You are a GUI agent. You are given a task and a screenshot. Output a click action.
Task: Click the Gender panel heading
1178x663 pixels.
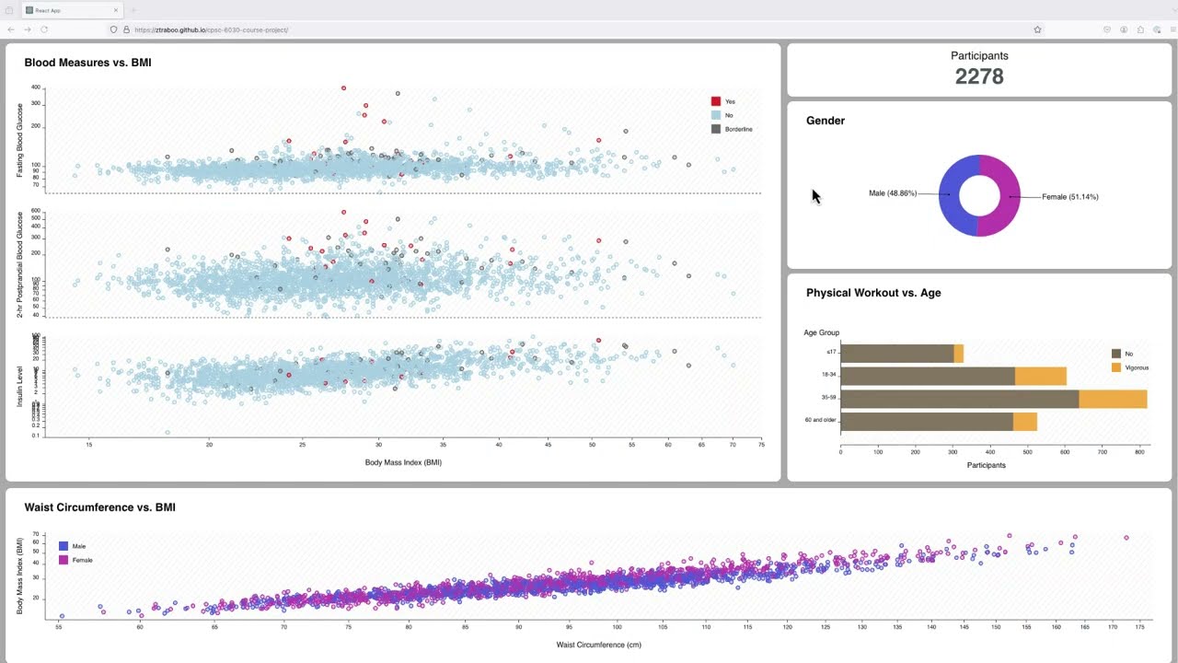point(826,121)
